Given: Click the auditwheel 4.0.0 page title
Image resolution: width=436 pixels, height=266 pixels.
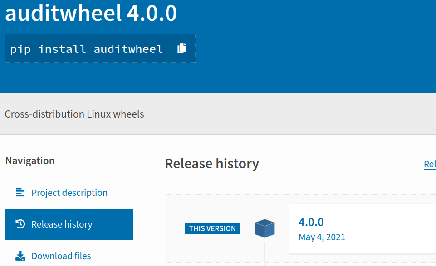Looking at the screenshot, I should pos(91,14).
